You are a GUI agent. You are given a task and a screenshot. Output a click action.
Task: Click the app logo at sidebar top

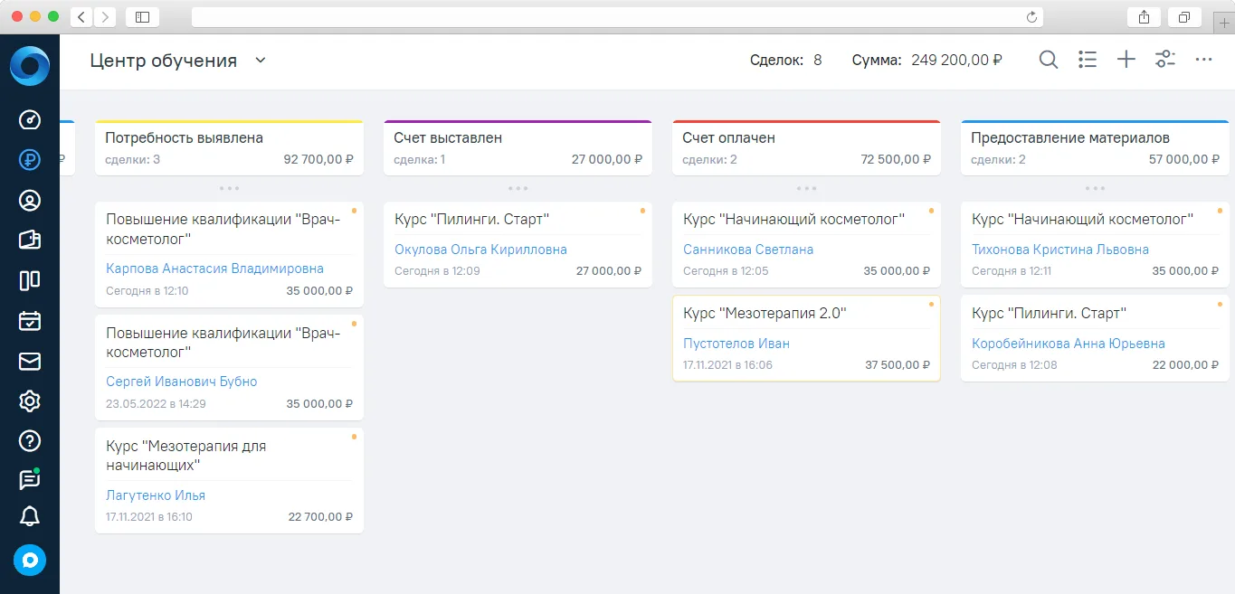[x=30, y=65]
